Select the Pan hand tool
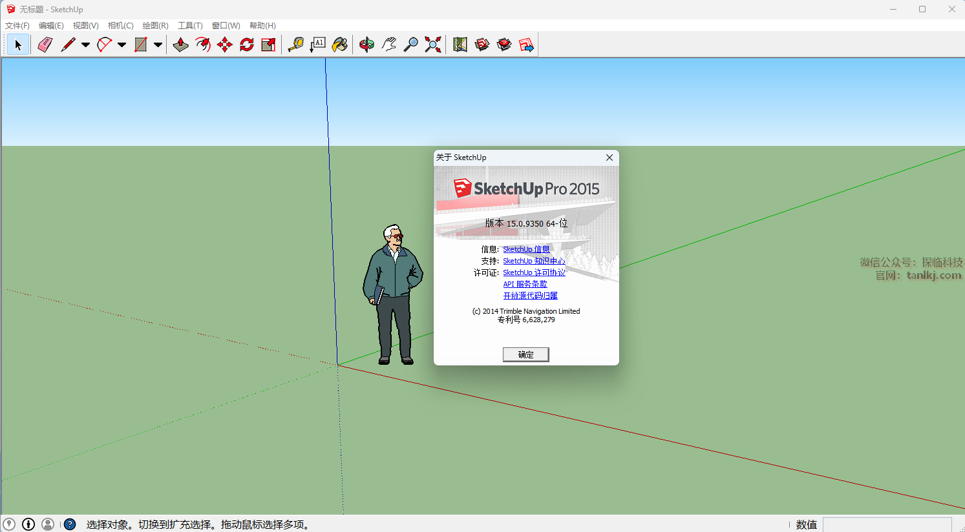 pyautogui.click(x=388, y=45)
